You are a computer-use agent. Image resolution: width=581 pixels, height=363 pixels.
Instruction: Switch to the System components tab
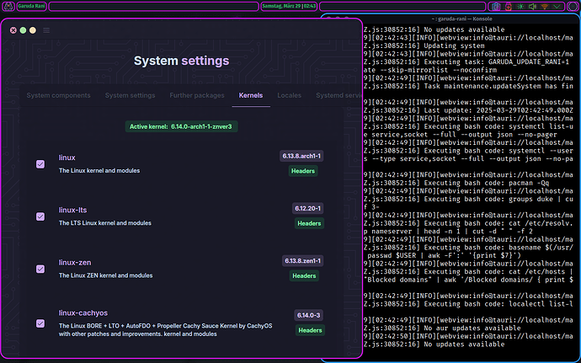click(x=59, y=95)
